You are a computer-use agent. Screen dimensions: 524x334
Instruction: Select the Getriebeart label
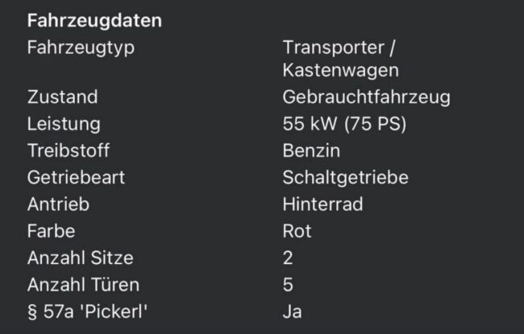click(x=77, y=178)
